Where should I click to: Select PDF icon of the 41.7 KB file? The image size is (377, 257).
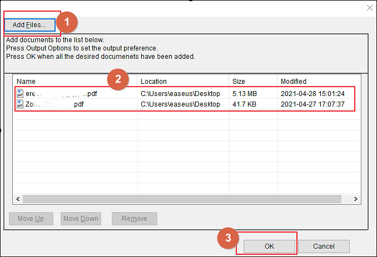(x=21, y=104)
